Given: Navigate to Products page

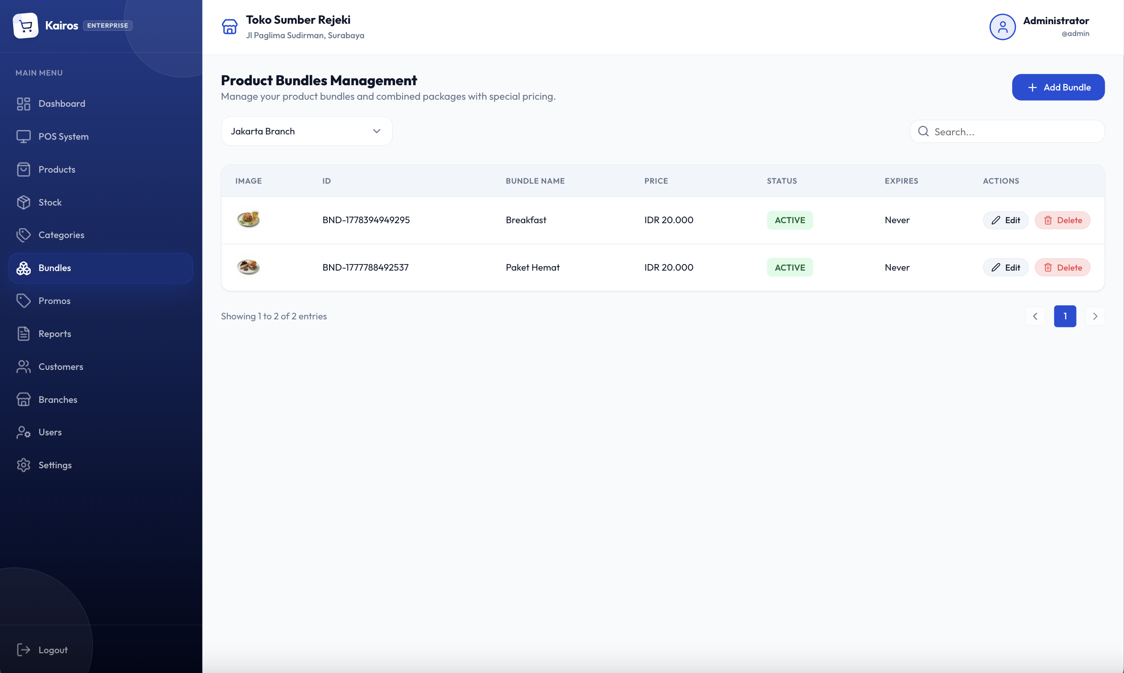Looking at the screenshot, I should (x=101, y=170).
